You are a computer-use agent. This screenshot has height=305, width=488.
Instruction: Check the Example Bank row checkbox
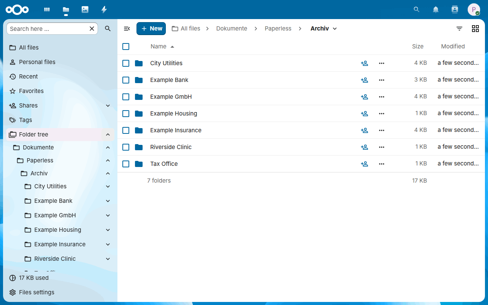126,80
